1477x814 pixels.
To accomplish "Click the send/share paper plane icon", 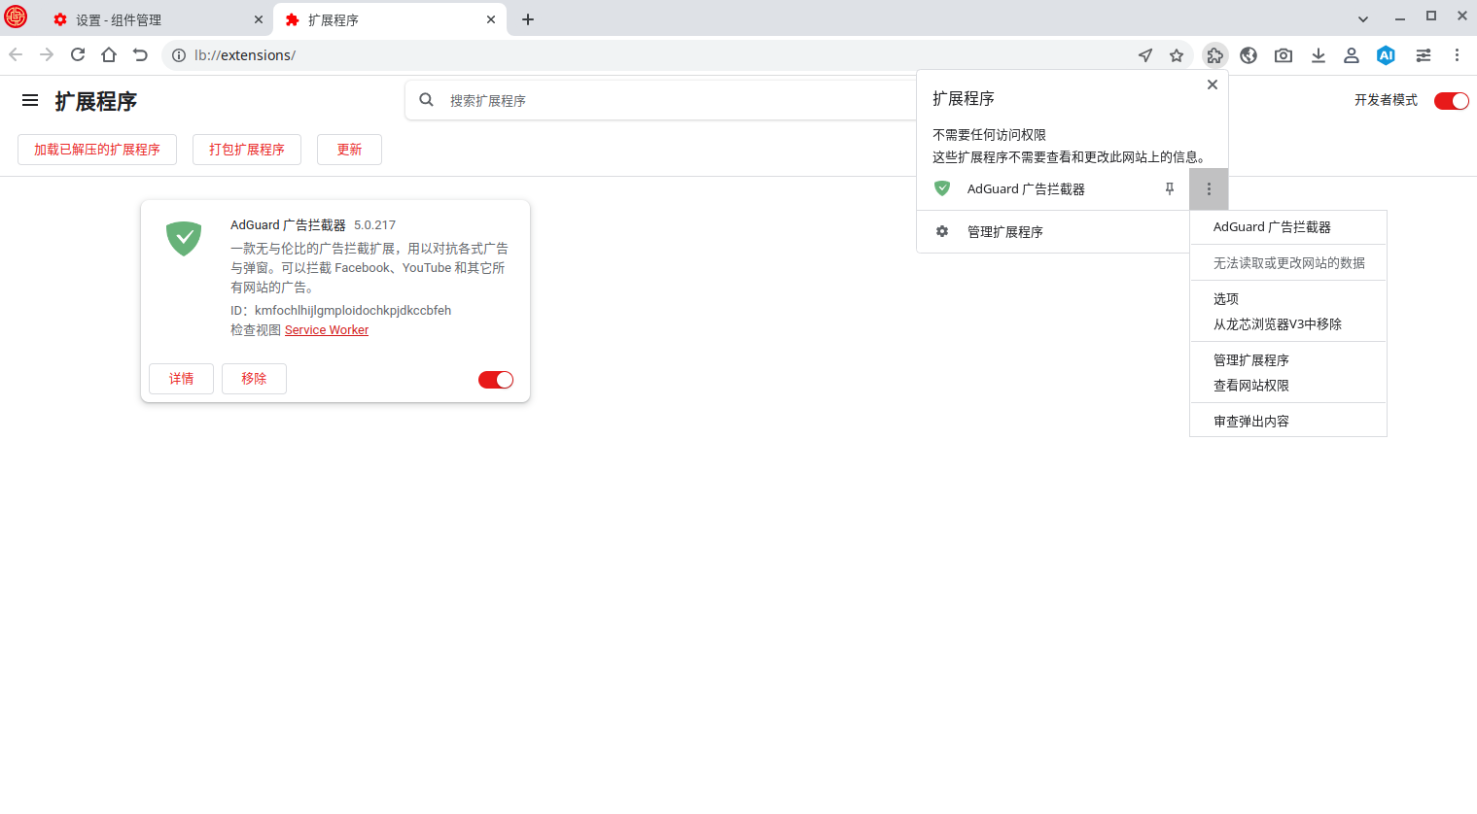I will pos(1145,55).
